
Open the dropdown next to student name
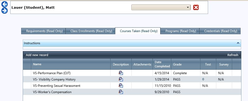pos(161,7)
